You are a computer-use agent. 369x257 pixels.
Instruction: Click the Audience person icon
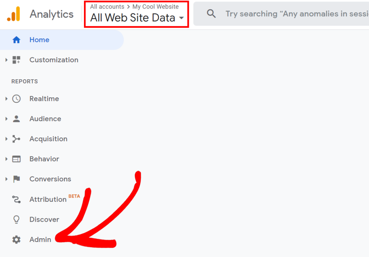click(x=17, y=119)
